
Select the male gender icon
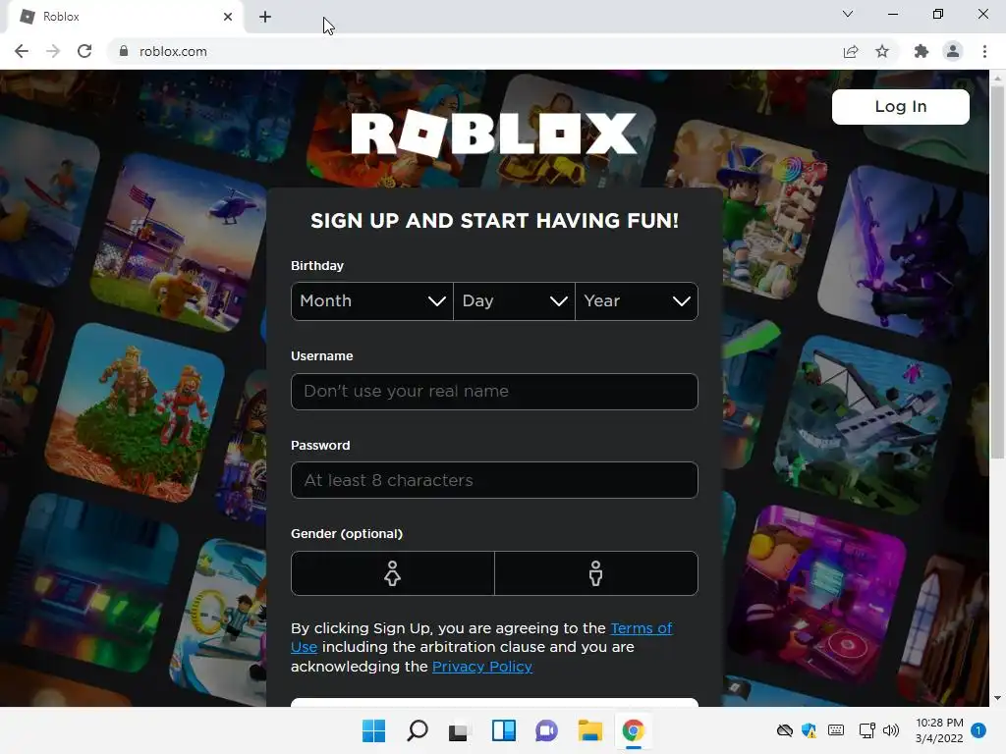pyautogui.click(x=596, y=573)
